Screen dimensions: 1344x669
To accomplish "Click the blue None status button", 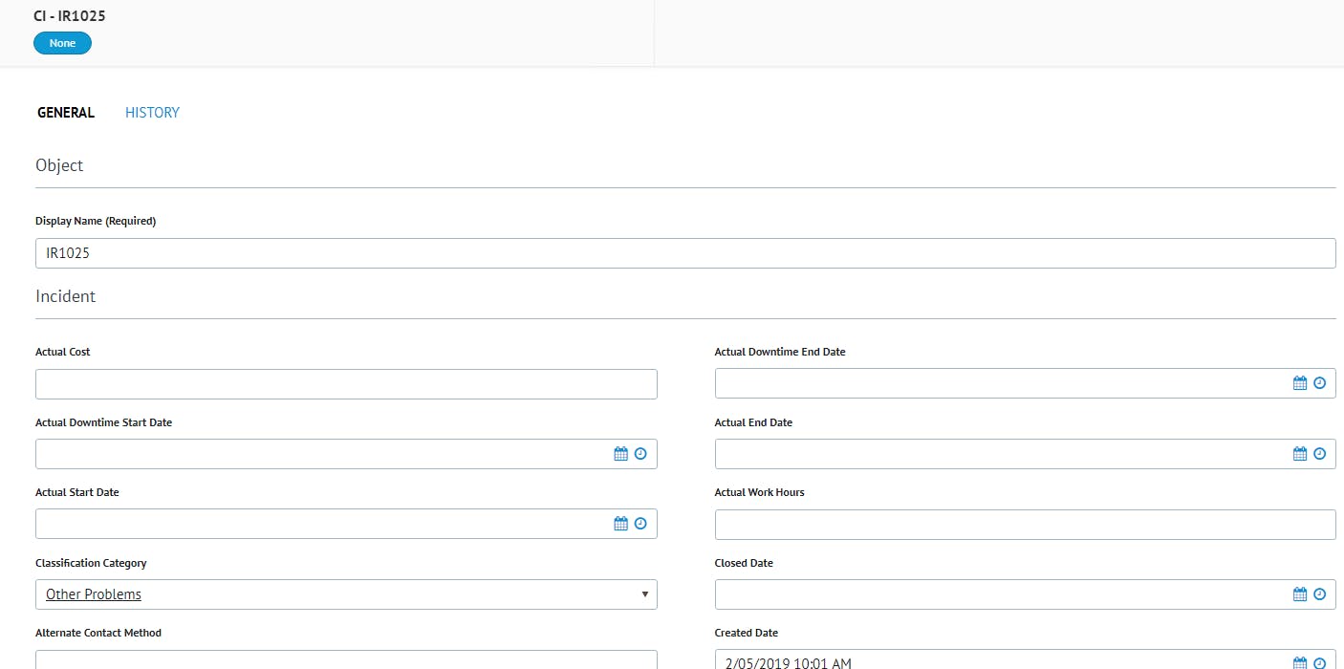I will [62, 43].
